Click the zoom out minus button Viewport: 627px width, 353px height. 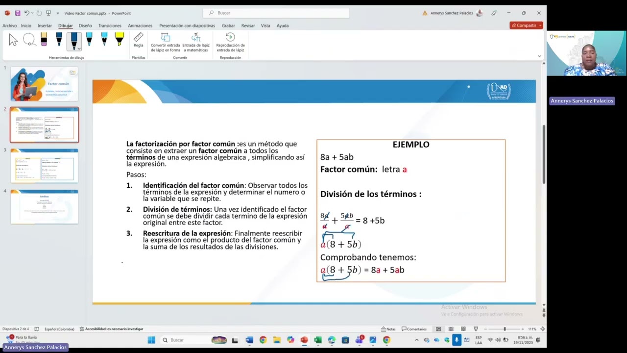pyautogui.click(x=485, y=329)
